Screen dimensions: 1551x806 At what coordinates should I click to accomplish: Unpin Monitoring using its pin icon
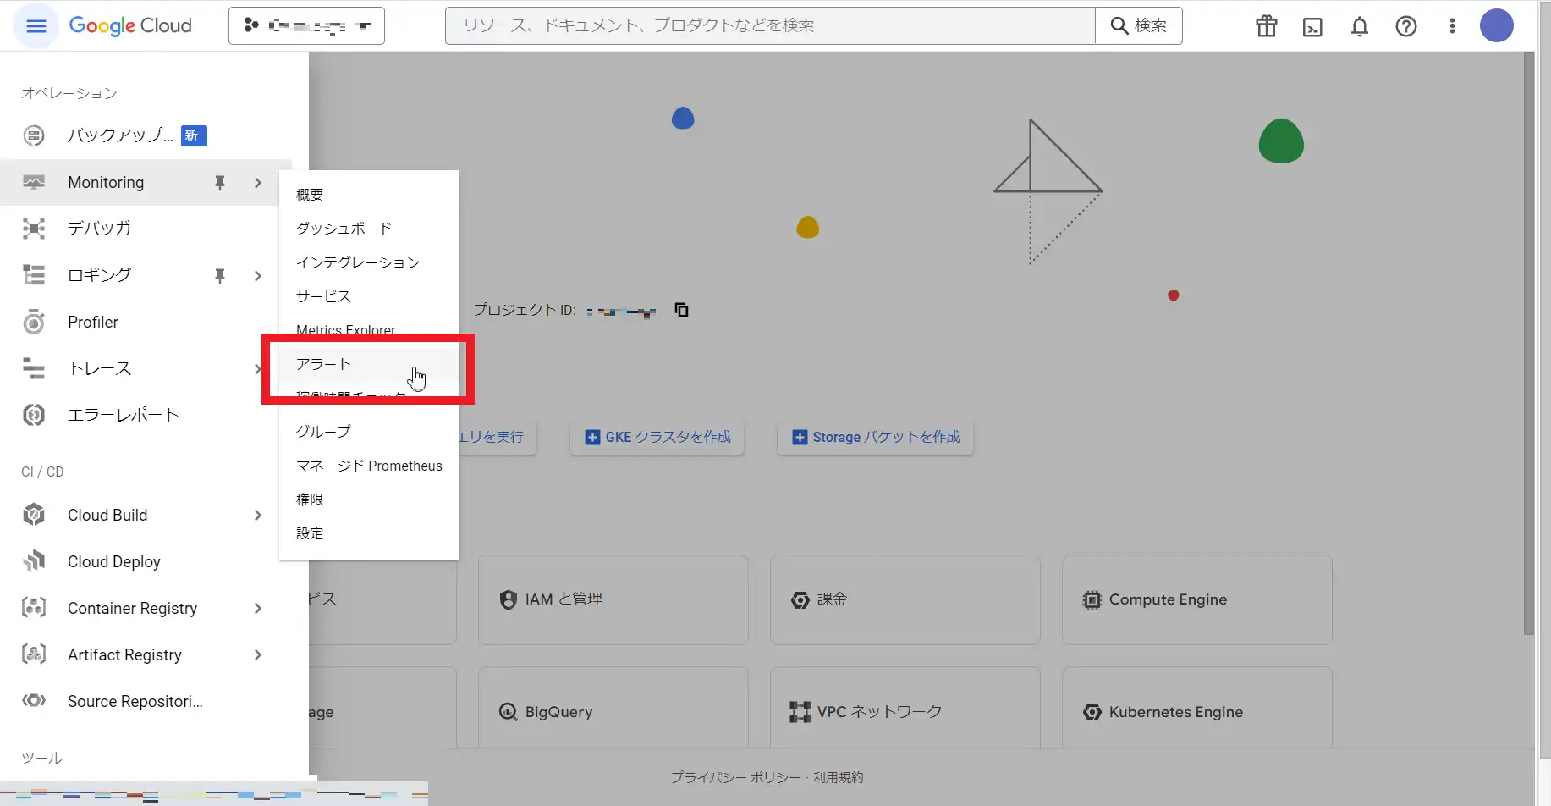coord(220,182)
